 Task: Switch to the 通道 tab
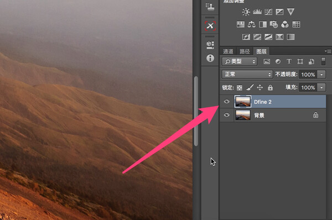(x=228, y=51)
